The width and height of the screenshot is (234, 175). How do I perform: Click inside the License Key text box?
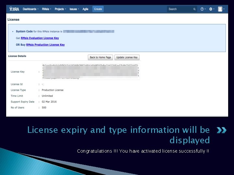click(91, 72)
